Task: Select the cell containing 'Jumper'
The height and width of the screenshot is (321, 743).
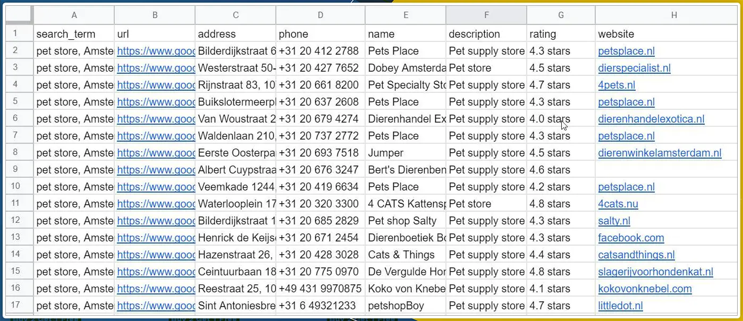Action: tap(406, 153)
